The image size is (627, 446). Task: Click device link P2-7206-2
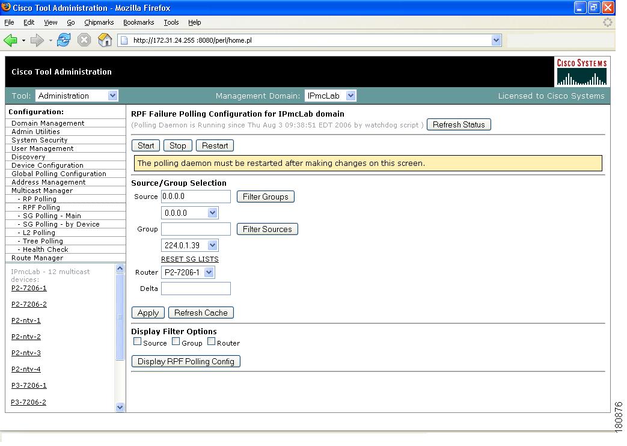[x=29, y=304]
